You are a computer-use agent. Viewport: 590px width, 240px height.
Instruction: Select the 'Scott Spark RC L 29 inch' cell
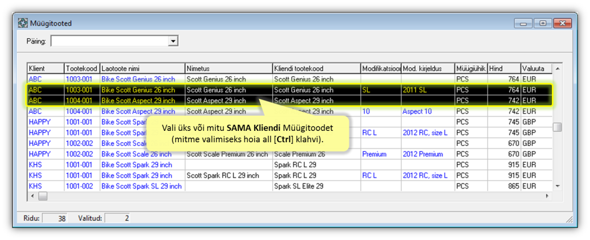229,176
